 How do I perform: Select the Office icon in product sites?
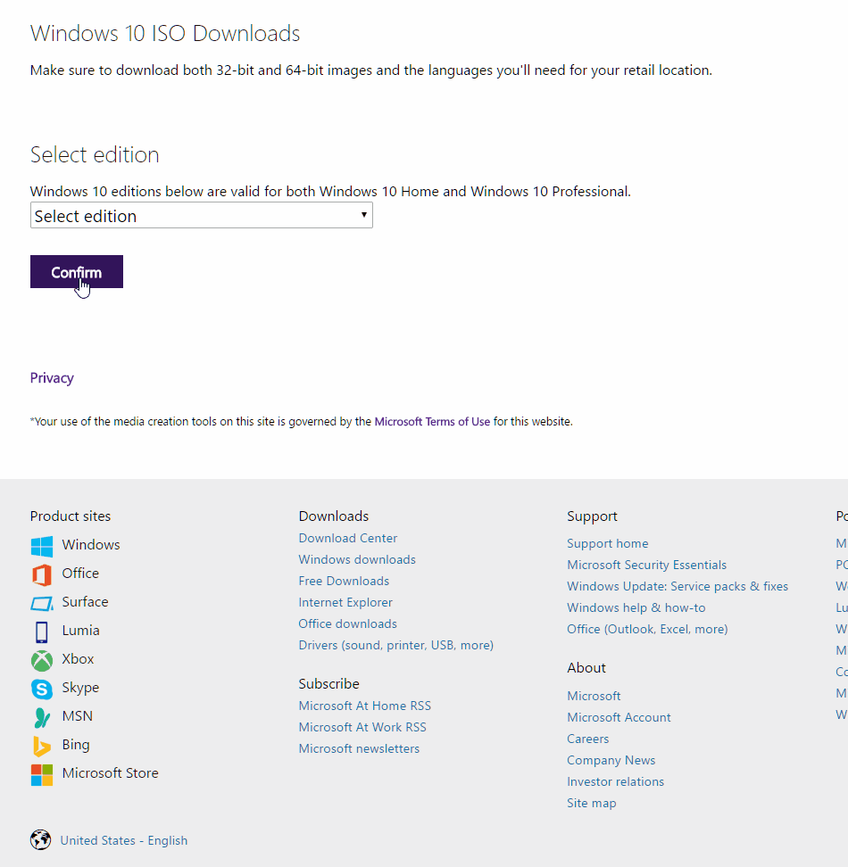tap(40, 574)
